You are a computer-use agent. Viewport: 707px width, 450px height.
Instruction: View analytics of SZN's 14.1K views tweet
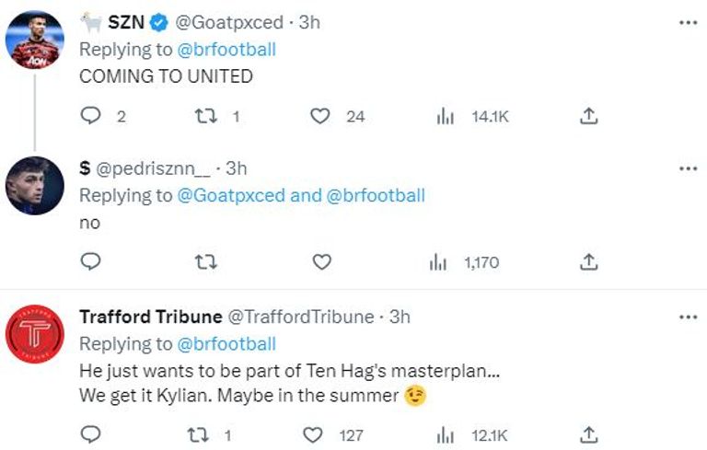point(445,116)
